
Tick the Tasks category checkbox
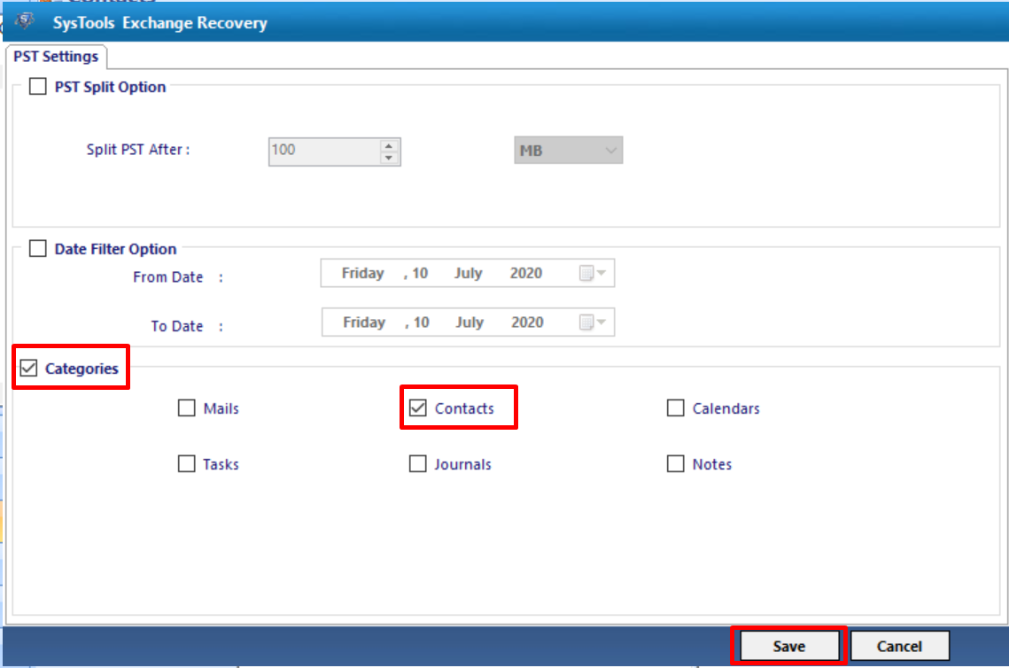coord(187,464)
